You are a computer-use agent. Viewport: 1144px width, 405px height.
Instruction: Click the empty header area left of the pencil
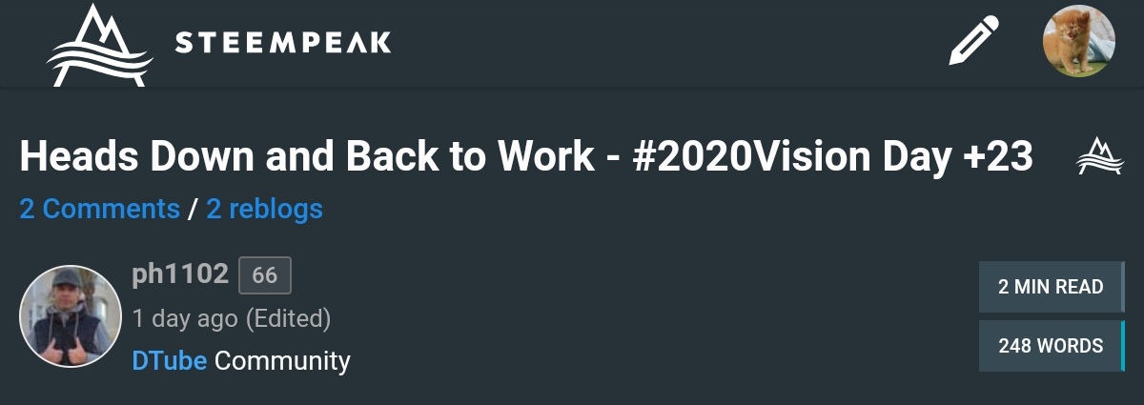click(x=667, y=43)
